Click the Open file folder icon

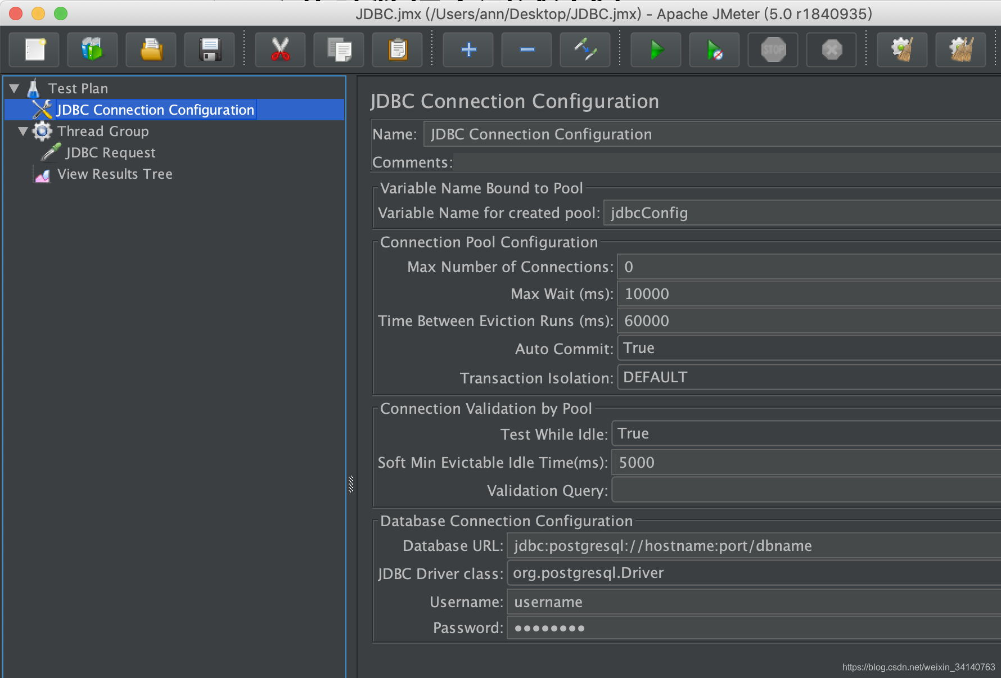(x=151, y=50)
